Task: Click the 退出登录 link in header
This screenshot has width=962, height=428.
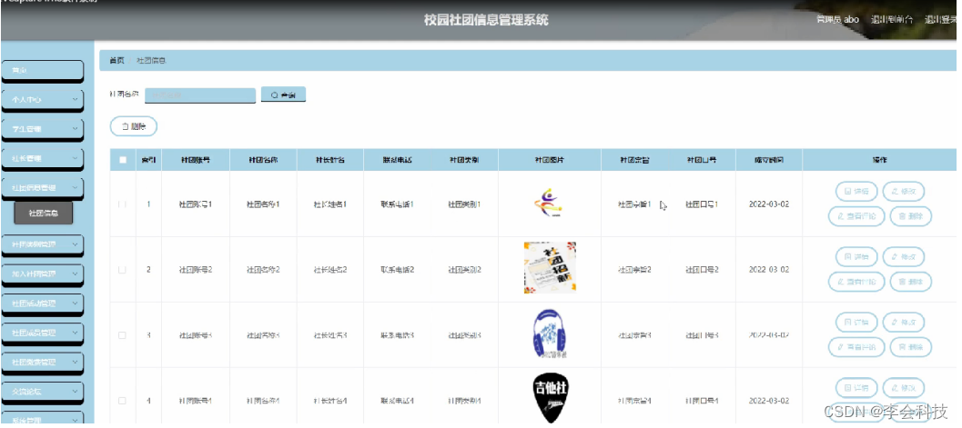Action: click(942, 20)
